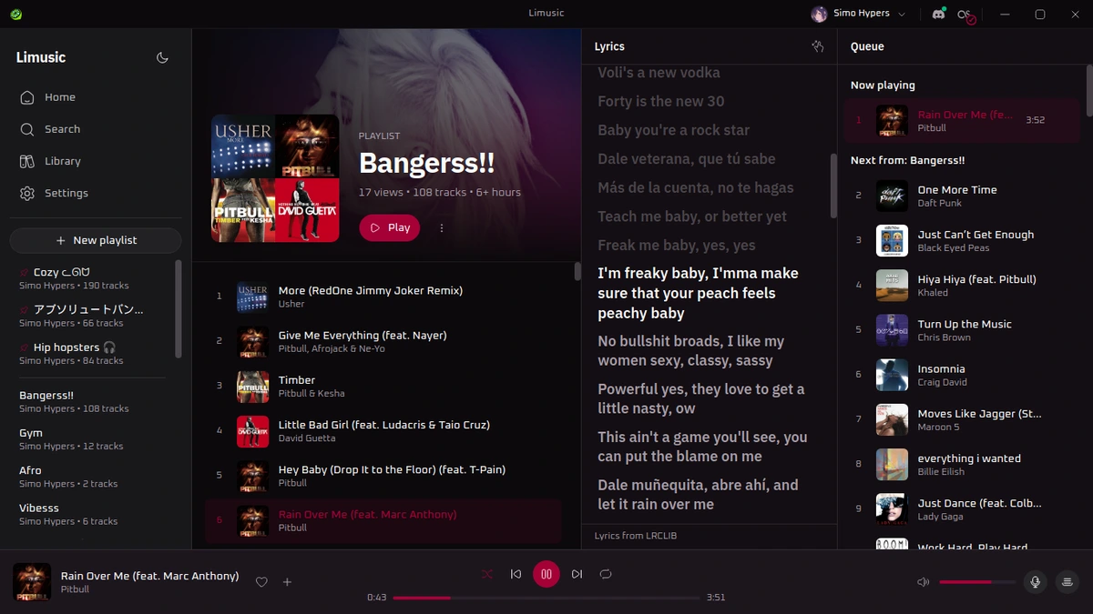Viewport: 1093px width, 614px height.
Task: Mute audio with speaker icon
Action: pyautogui.click(x=923, y=582)
